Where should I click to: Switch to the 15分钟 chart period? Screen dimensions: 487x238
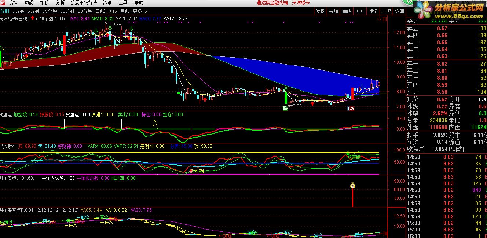(50, 11)
